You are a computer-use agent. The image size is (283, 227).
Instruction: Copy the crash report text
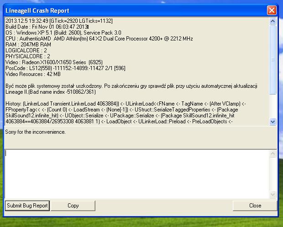click(73, 206)
